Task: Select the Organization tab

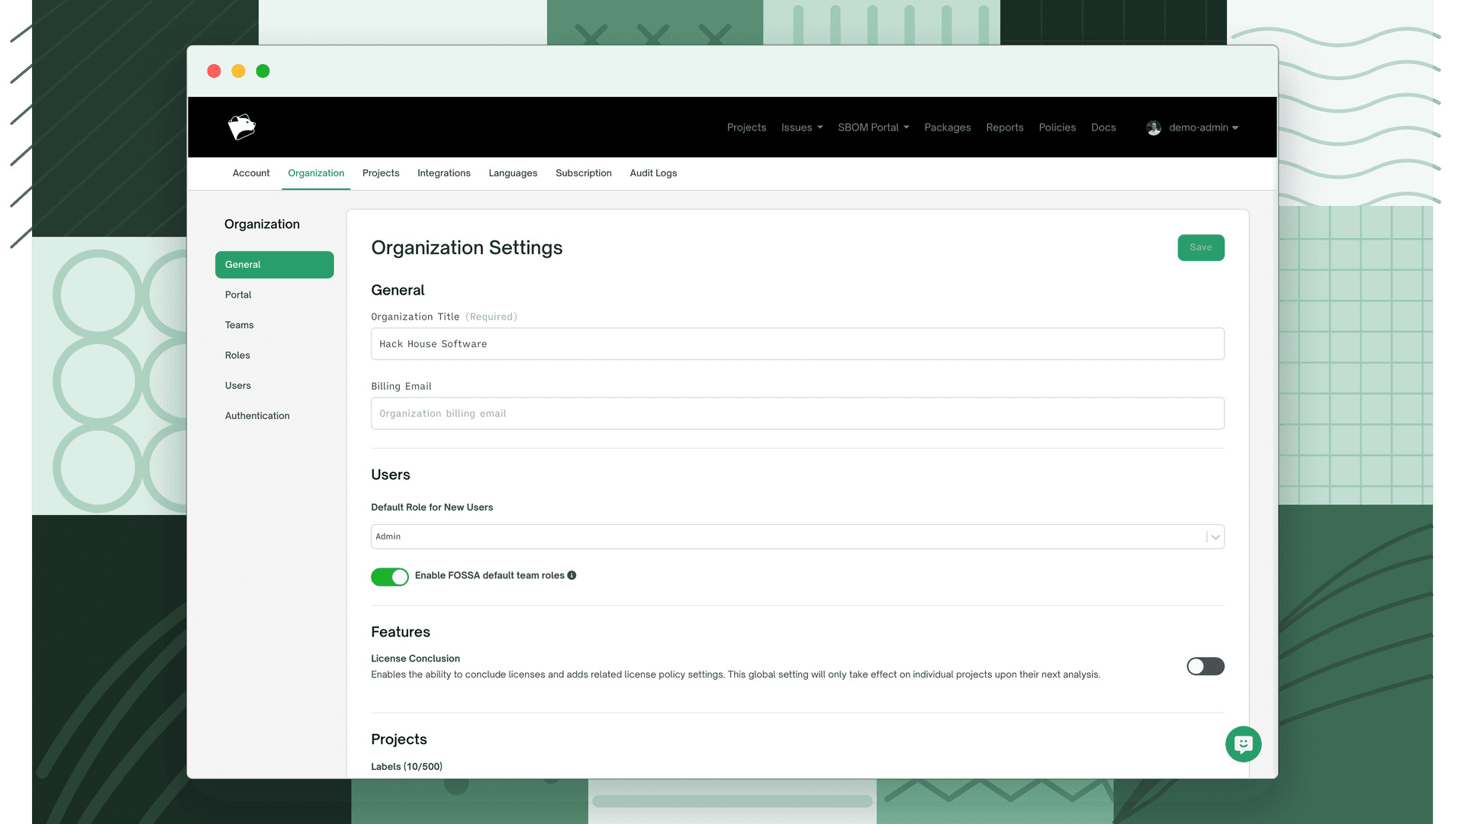Action: click(x=316, y=173)
